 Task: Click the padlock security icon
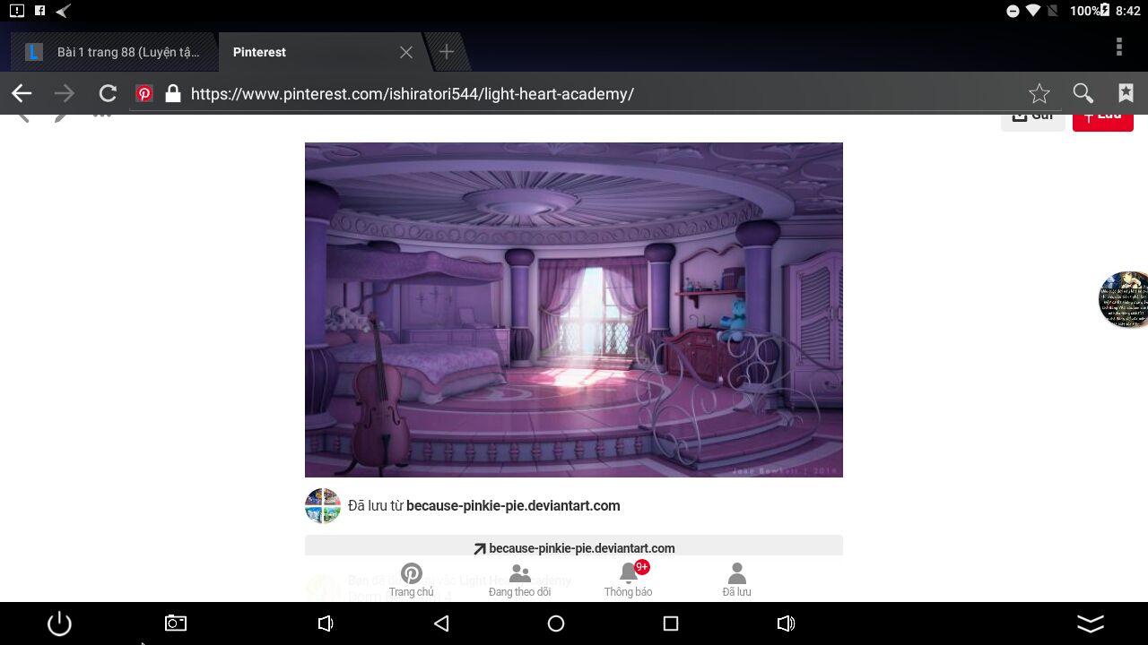173,93
